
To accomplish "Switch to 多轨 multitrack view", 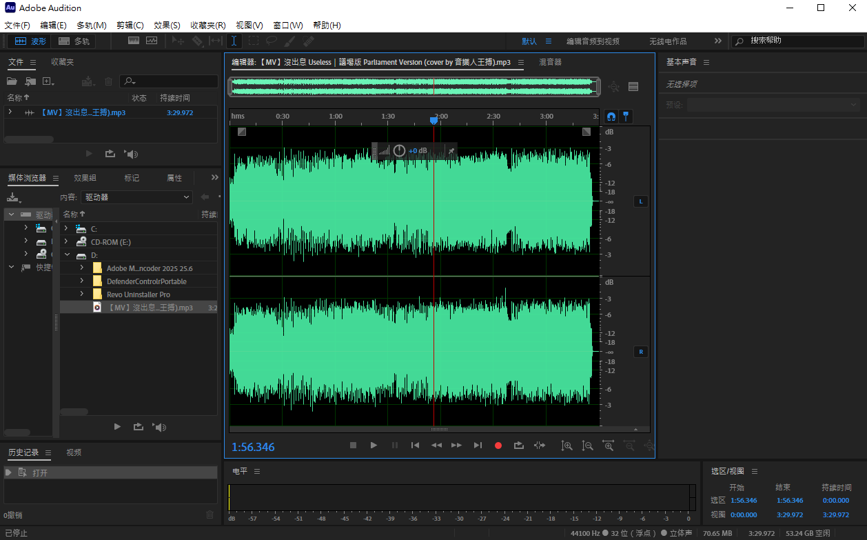I will point(74,41).
